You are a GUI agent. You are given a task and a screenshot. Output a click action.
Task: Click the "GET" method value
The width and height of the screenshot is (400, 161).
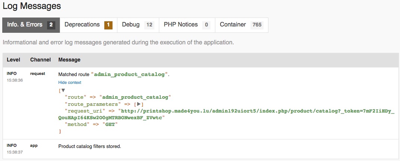tap(110, 124)
